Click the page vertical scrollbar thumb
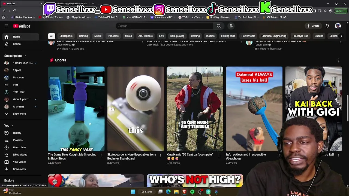 [x=347, y=108]
